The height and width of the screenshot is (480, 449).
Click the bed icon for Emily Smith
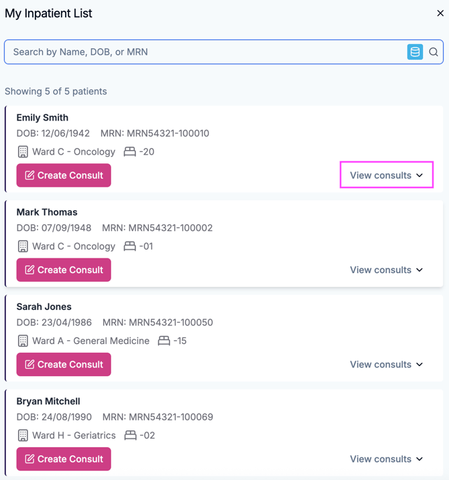coord(130,152)
